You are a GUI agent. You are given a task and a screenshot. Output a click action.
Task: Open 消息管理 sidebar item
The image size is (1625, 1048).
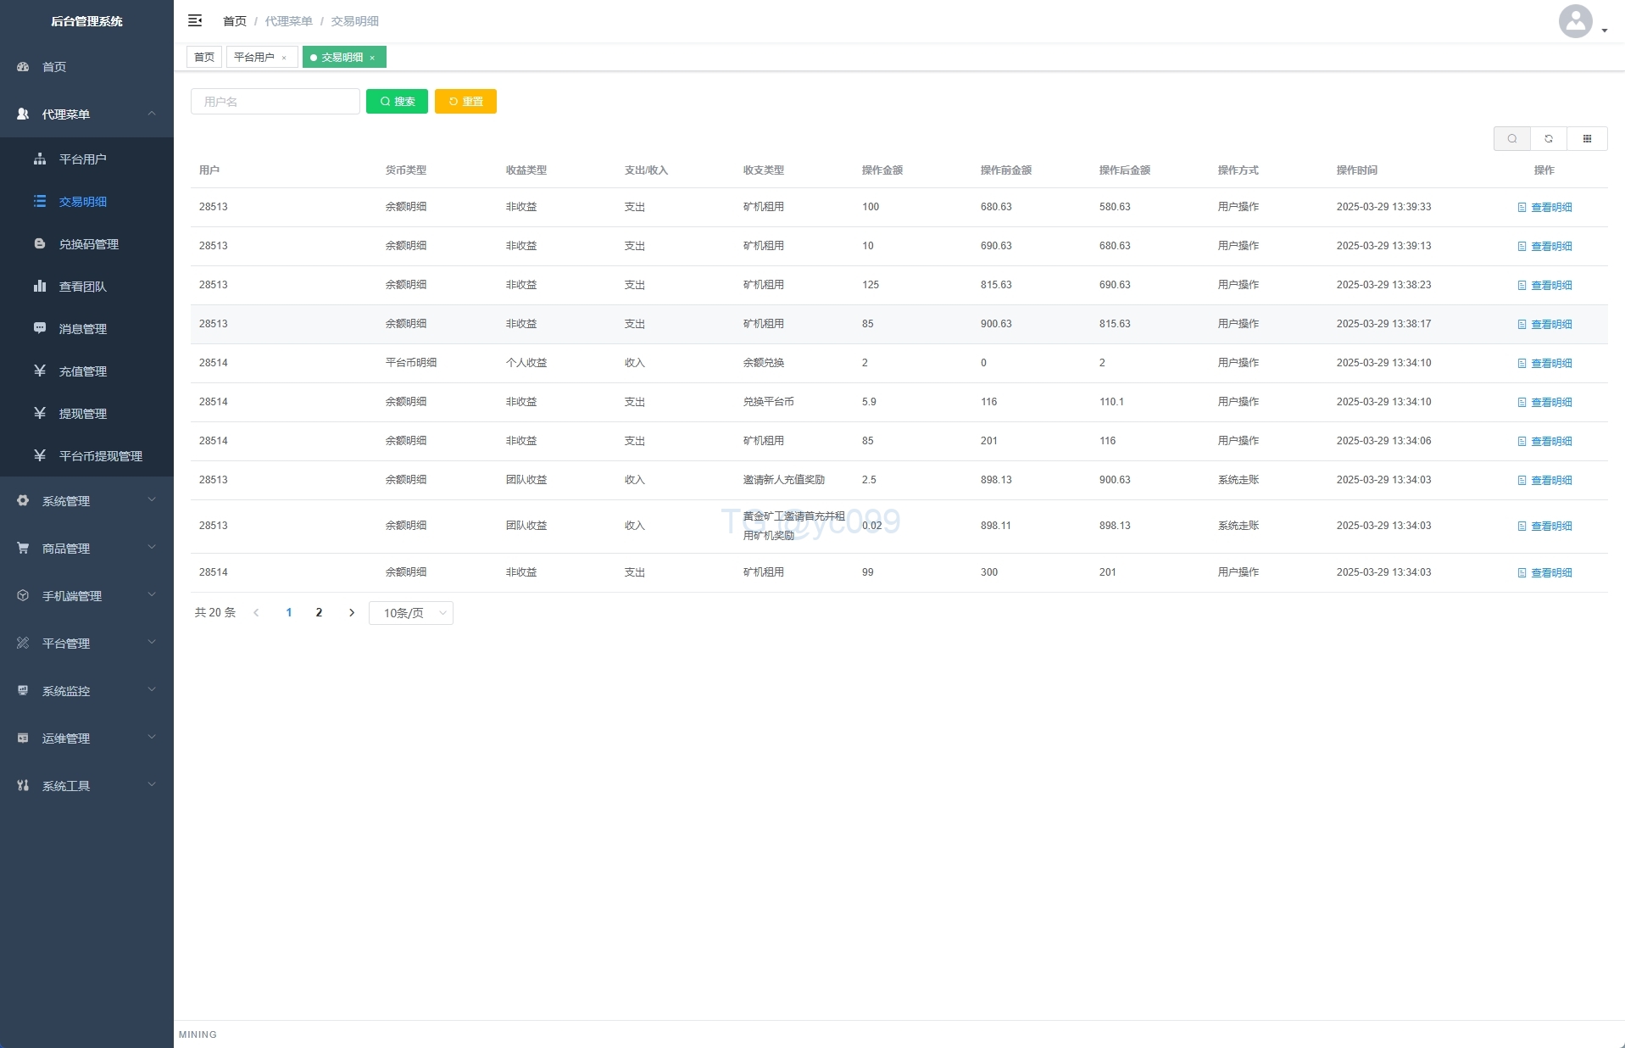(82, 329)
